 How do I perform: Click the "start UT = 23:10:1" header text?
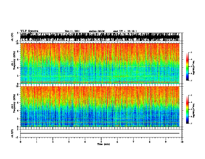click(x=125, y=31)
